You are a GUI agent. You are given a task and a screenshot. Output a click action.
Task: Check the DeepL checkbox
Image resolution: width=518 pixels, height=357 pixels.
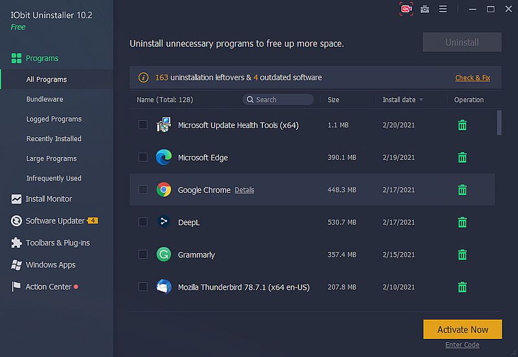(143, 222)
